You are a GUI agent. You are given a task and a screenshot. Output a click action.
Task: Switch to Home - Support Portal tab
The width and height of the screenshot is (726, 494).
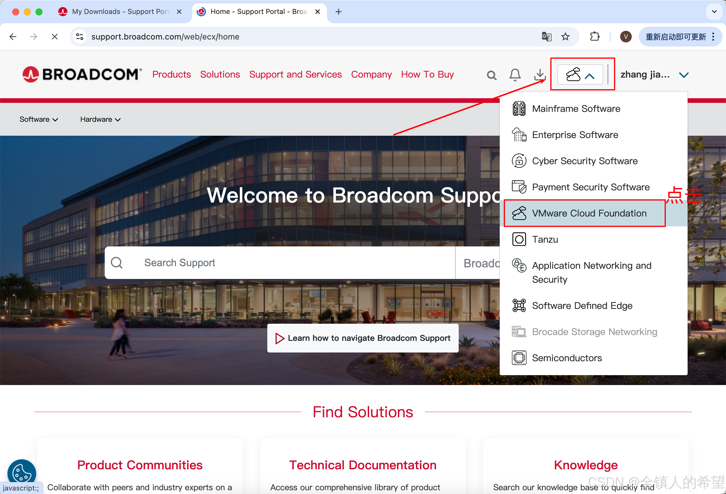pos(259,12)
